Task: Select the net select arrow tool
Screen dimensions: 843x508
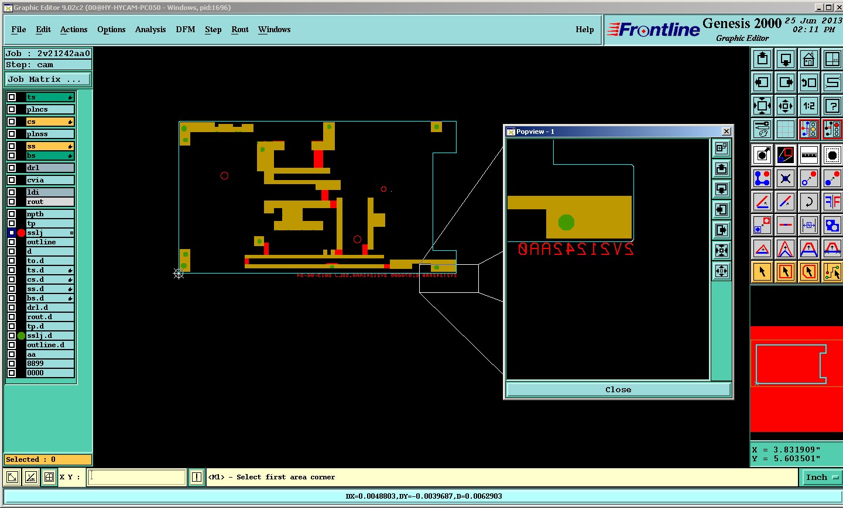Action: pyautogui.click(x=832, y=272)
